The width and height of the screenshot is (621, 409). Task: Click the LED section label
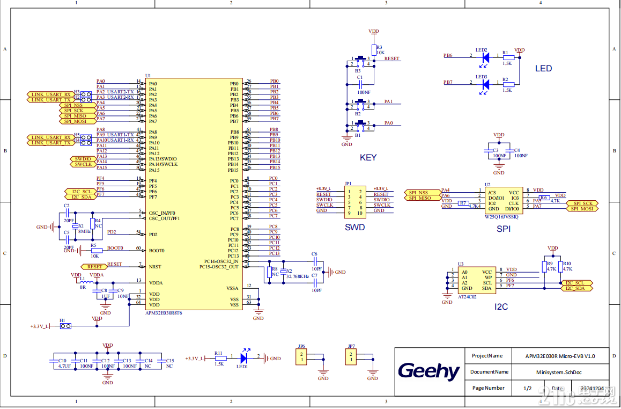coord(543,69)
